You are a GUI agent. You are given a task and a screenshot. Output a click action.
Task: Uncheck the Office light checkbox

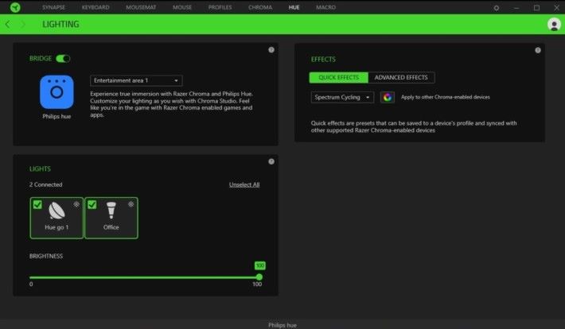pyautogui.click(x=92, y=204)
